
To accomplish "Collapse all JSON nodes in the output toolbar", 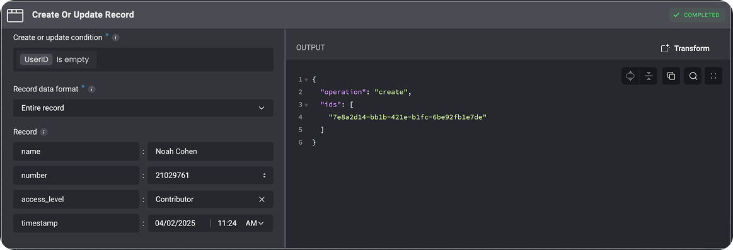I will coord(649,76).
